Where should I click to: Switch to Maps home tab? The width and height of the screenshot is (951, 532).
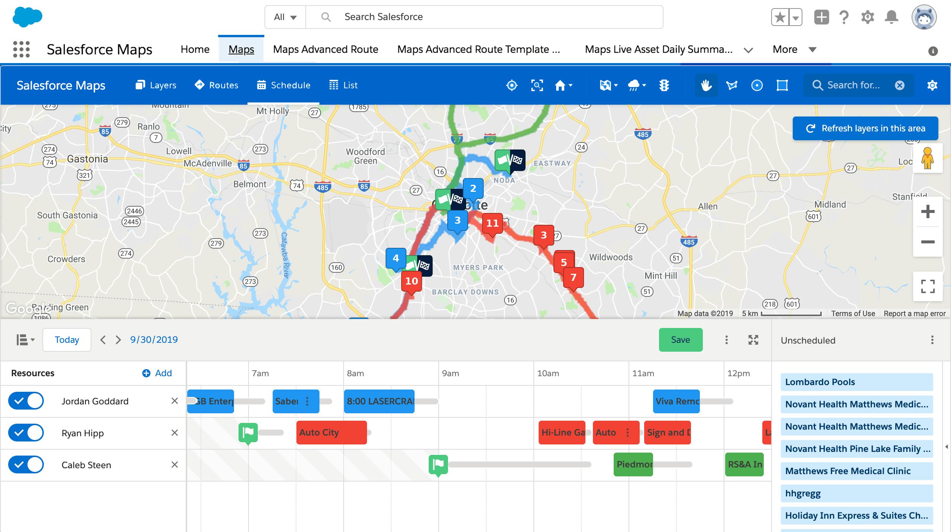pos(195,49)
